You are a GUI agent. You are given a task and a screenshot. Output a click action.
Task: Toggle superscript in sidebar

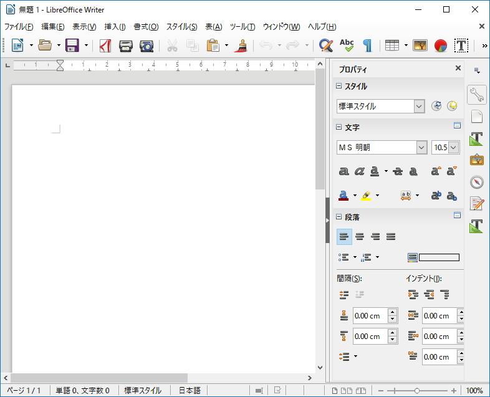tap(436, 195)
